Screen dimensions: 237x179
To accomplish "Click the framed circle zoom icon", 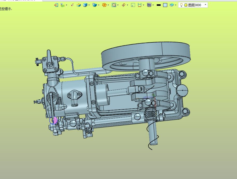I will click(x=114, y=5).
